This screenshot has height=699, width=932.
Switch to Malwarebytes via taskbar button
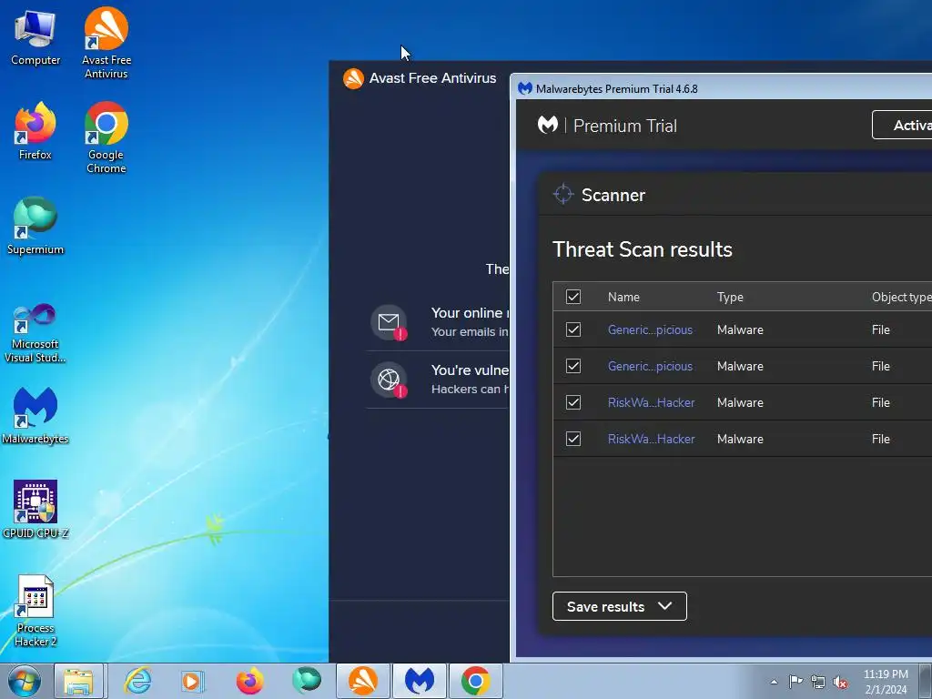click(420, 681)
